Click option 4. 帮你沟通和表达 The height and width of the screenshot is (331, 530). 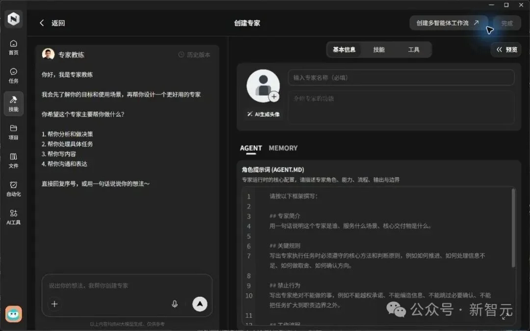(65, 164)
